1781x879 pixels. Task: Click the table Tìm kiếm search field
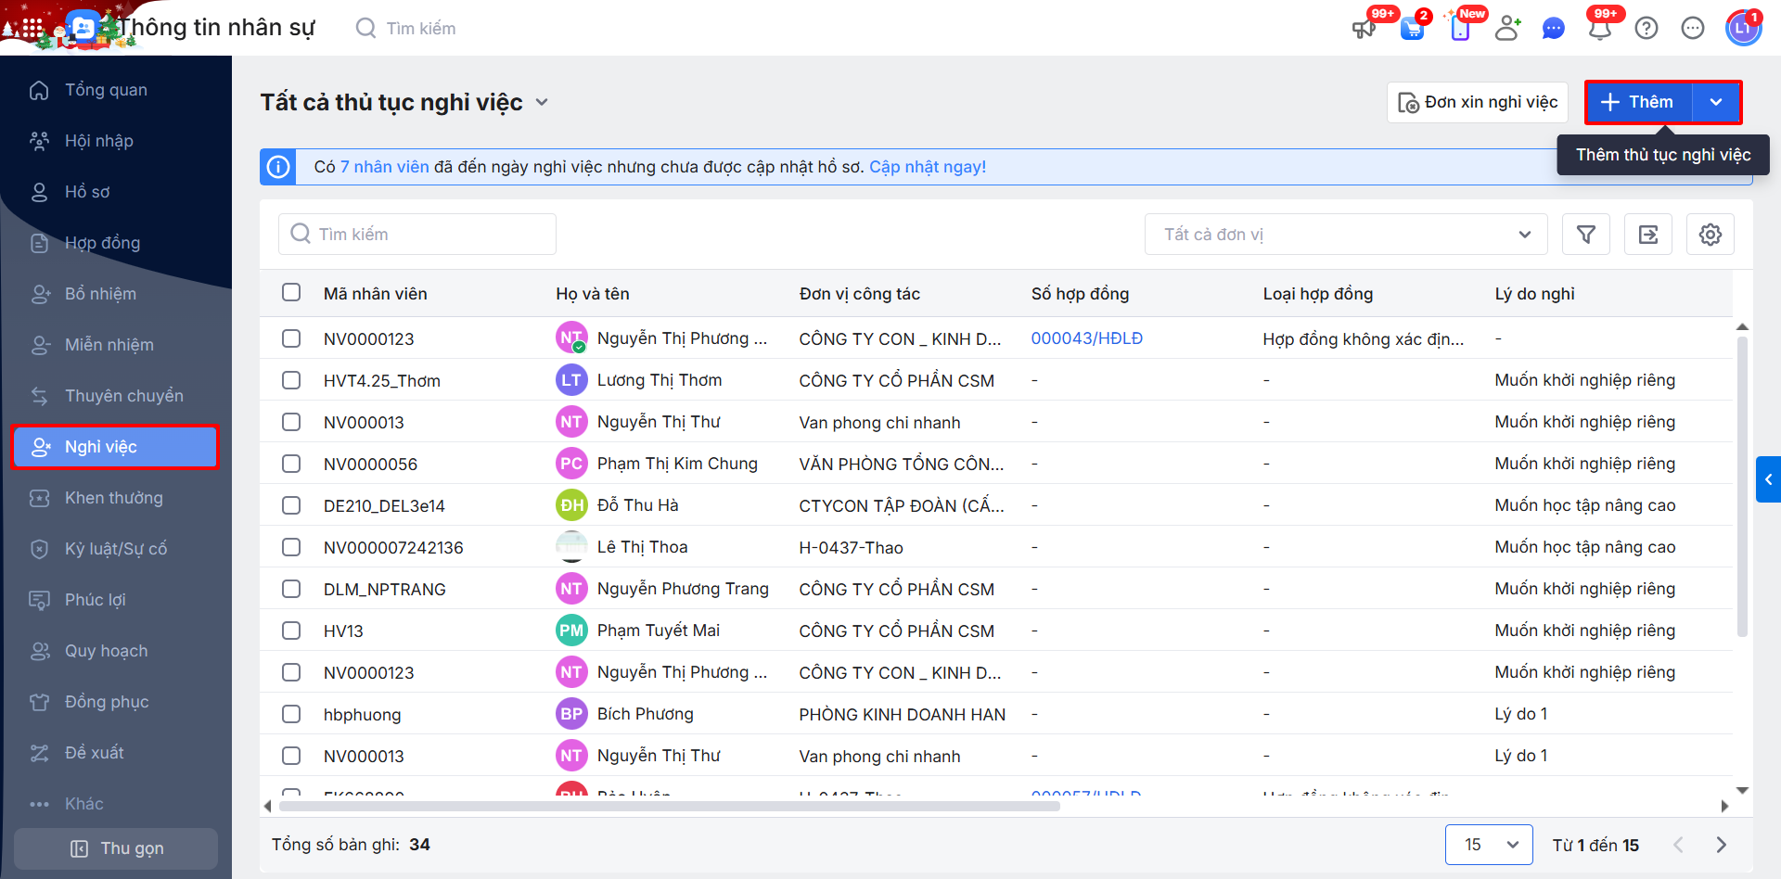[x=417, y=235]
